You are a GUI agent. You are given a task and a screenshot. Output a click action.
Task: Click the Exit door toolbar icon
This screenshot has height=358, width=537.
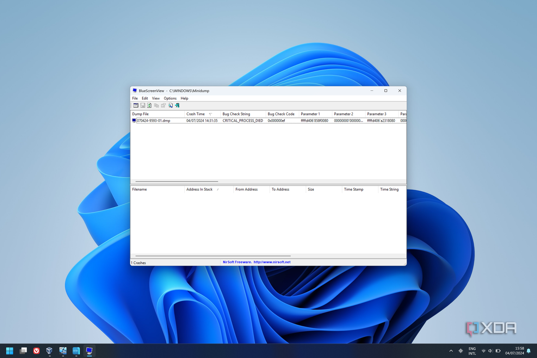177,105
